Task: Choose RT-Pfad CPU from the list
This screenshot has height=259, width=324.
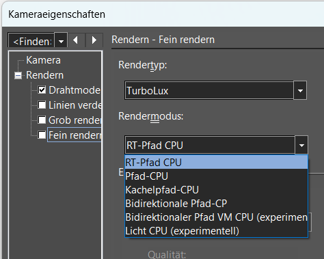Action: pyautogui.click(x=216, y=163)
